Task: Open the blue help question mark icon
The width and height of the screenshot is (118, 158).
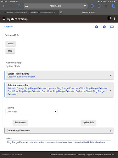Action: pos(104,27)
